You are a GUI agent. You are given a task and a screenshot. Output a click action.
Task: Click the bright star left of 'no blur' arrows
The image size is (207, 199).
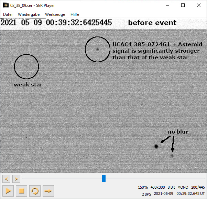(156, 146)
